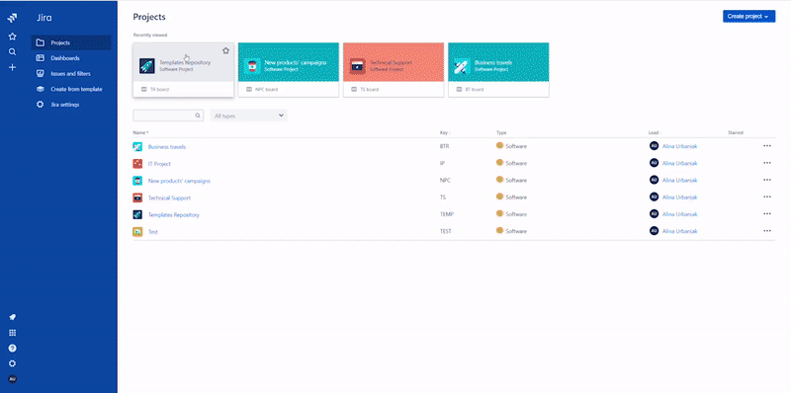Image resolution: width=791 pixels, height=393 pixels.
Task: Click Business travels row project avatar
Action: [137, 146]
